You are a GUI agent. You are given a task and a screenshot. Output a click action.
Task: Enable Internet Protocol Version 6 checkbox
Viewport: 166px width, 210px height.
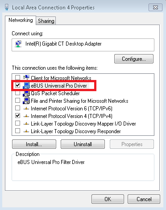[x=17, y=108]
